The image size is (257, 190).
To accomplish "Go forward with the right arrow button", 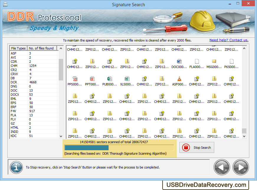I will [x=240, y=167].
